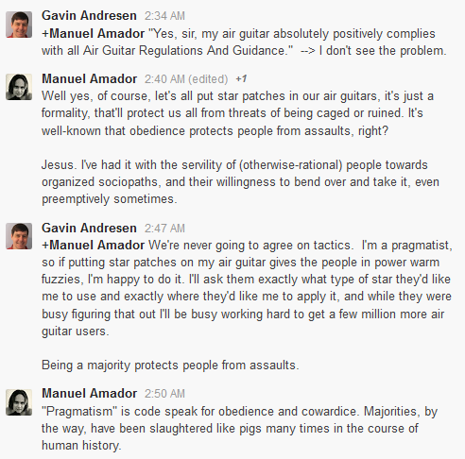The image size is (465, 459).
Task: Click the +Manuel Amador mention in first comment
Action: [94, 33]
